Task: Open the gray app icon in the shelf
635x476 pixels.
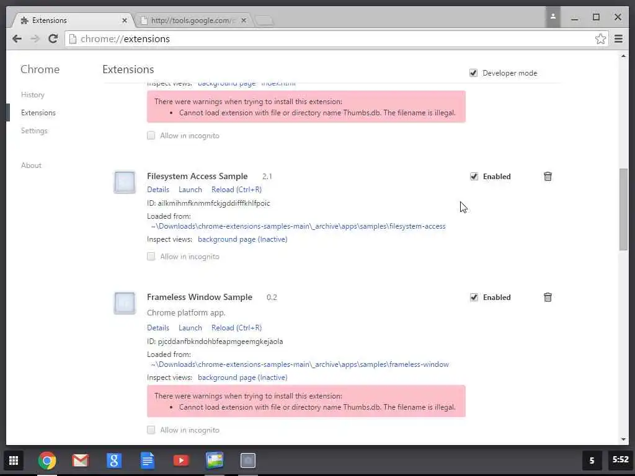Action: pos(248,461)
